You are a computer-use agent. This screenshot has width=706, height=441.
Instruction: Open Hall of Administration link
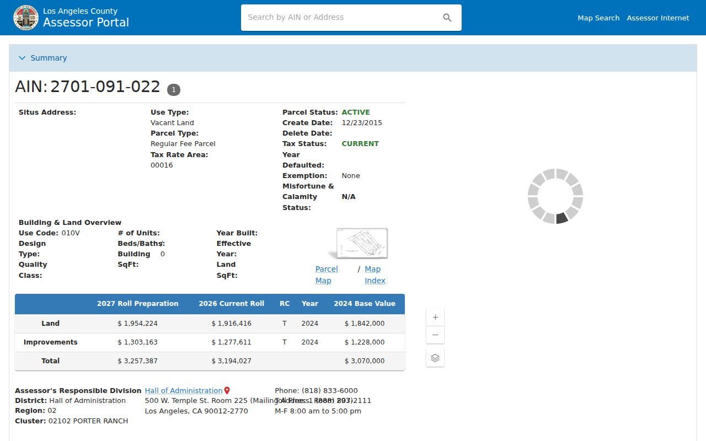tap(184, 390)
